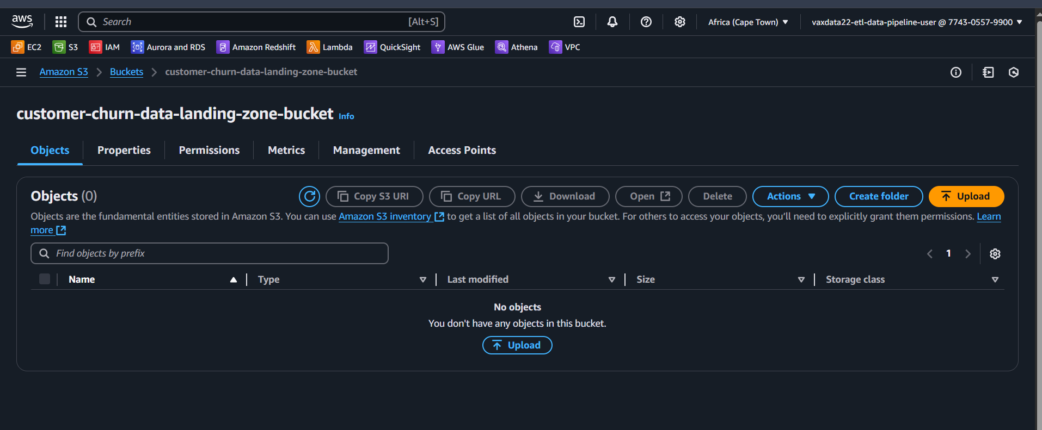The height and width of the screenshot is (430, 1042).
Task: Select page number 1 in pagination
Action: tap(948, 253)
